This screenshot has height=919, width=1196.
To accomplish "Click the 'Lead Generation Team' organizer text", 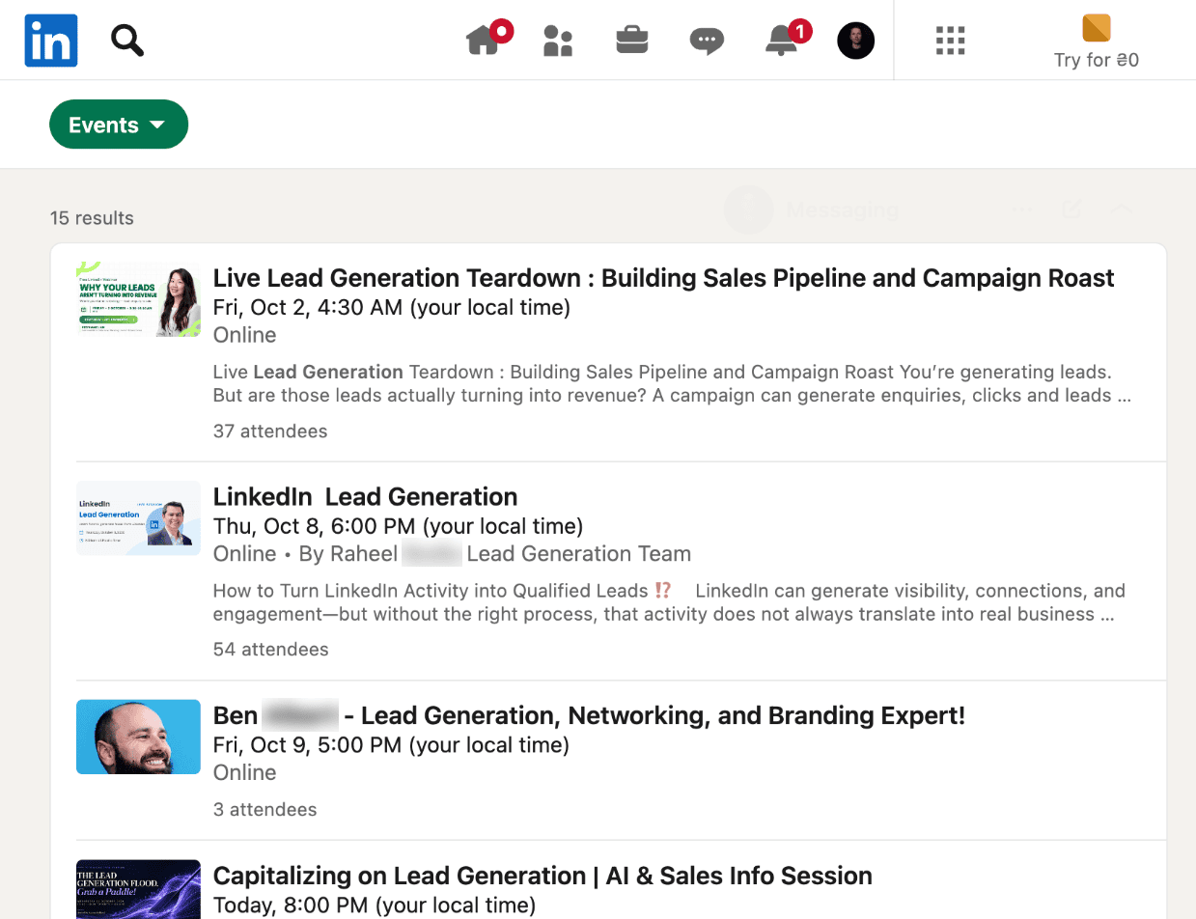I will 578,554.
